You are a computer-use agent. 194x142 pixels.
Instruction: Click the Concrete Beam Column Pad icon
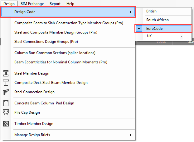(6, 103)
